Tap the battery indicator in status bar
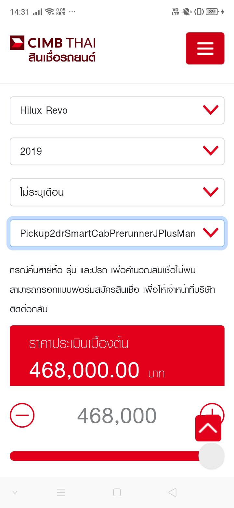Viewport: 234px width, 508px height. coord(212,12)
